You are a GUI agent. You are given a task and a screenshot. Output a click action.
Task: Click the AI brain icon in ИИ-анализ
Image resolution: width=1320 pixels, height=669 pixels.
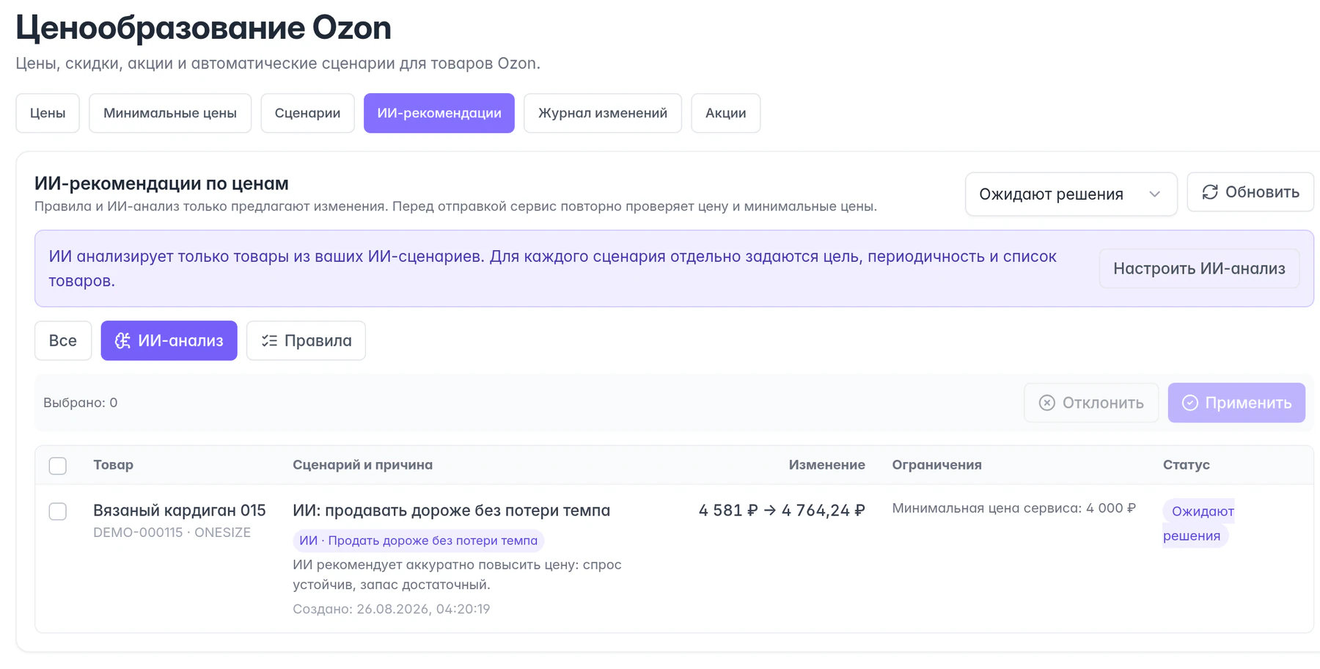[x=122, y=340]
